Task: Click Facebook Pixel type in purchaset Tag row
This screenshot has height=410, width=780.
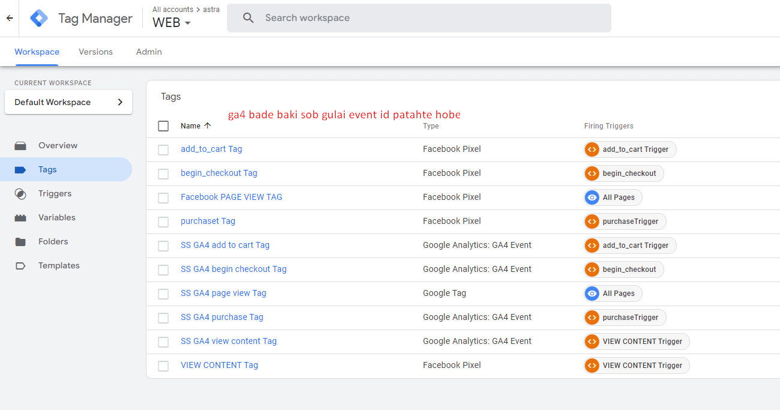Action: 452,221
